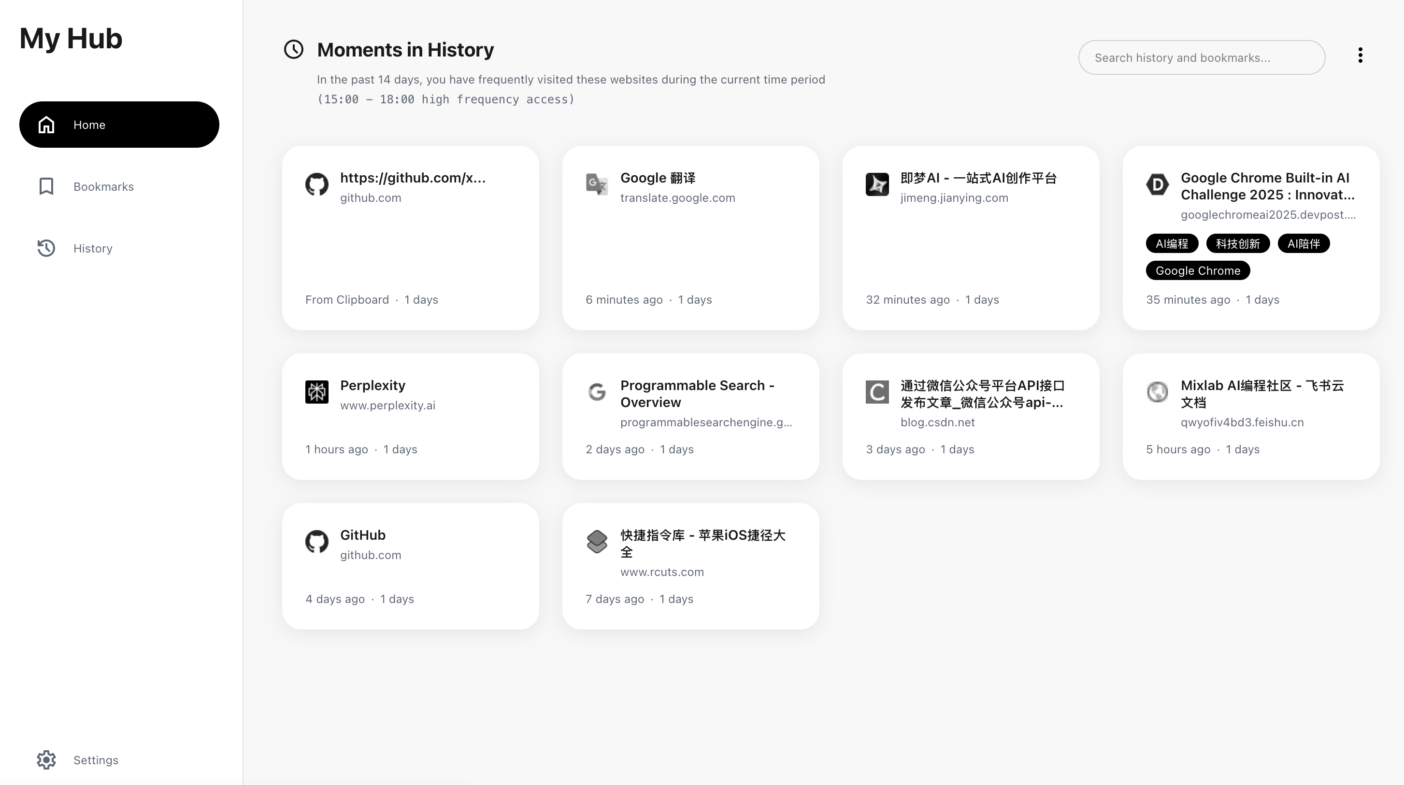This screenshot has height=785, width=1404.
Task: Click the Perplexity site favicon
Action: [316, 392]
